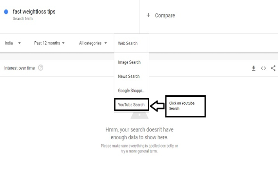Select Web Search from the list
Viewport: 278px width, 175px height.
[x=127, y=43]
